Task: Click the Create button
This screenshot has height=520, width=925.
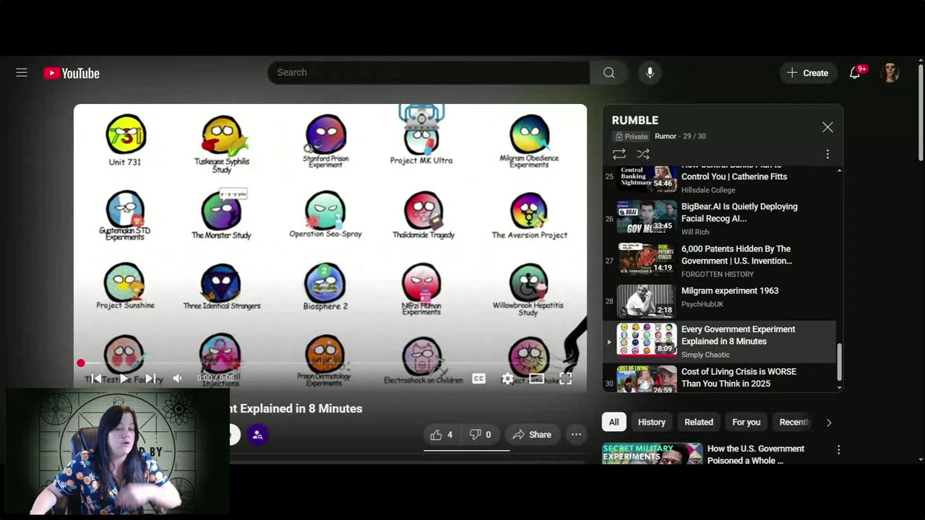Action: tap(807, 73)
